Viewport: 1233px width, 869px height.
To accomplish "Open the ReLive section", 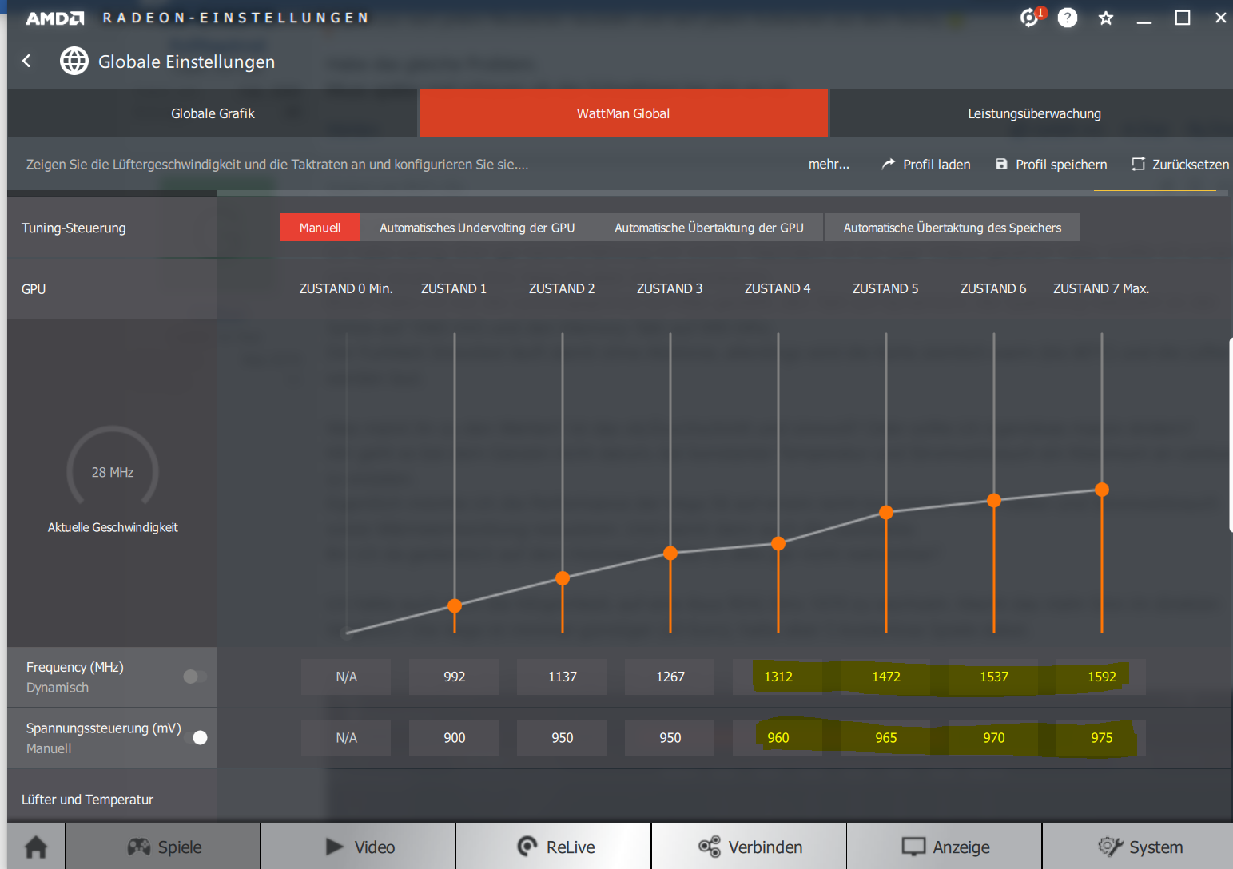I will [555, 847].
